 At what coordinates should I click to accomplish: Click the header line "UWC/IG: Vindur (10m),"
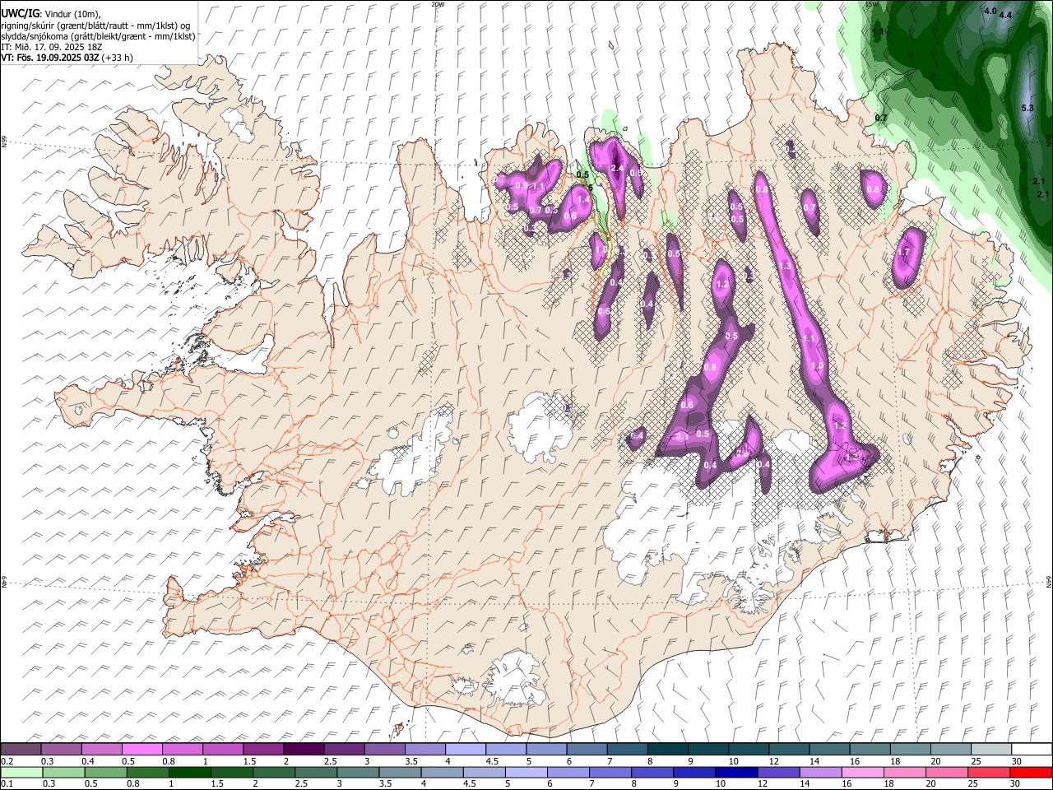click(52, 14)
